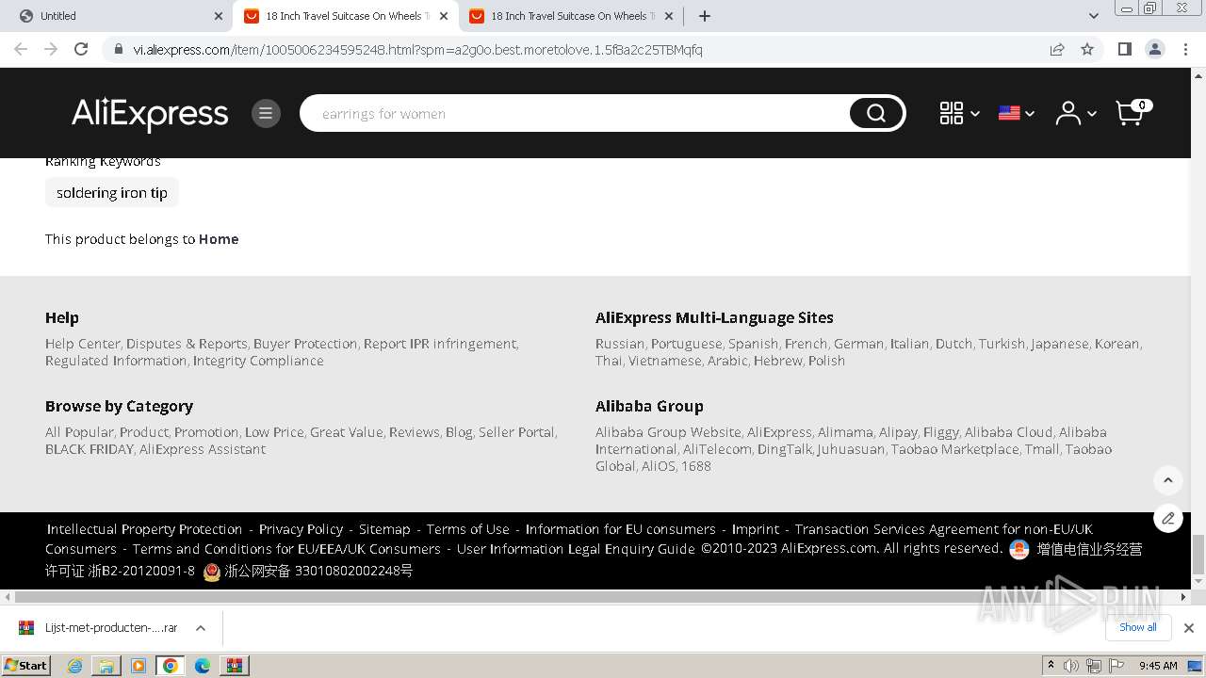The width and height of the screenshot is (1206, 678).
Task: Click the edit feedback pencil button
Action: 1168,518
